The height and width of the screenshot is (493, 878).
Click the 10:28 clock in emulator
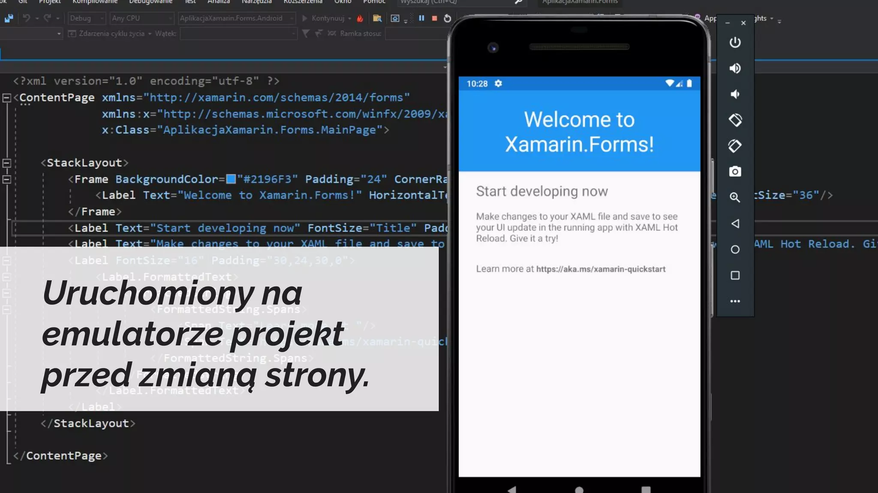click(477, 83)
